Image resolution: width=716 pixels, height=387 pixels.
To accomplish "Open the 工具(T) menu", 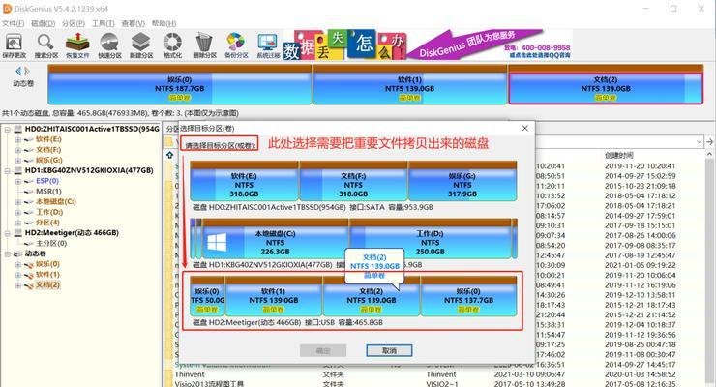I will tap(104, 23).
